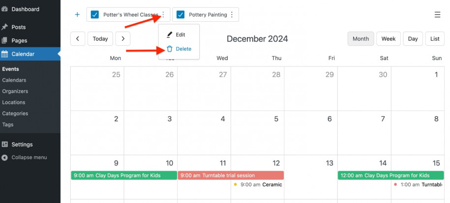Screen dimensions: 450x203
Task: Click the Dashboard gauge icon
Action: [5, 9]
